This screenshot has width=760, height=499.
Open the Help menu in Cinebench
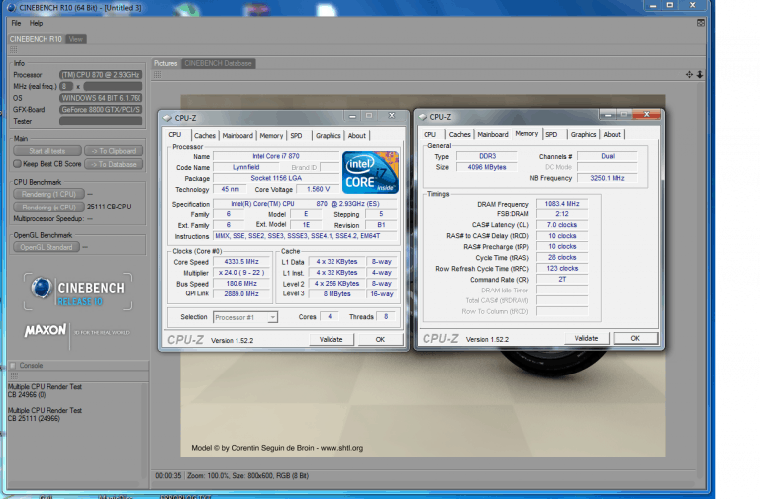(36, 23)
